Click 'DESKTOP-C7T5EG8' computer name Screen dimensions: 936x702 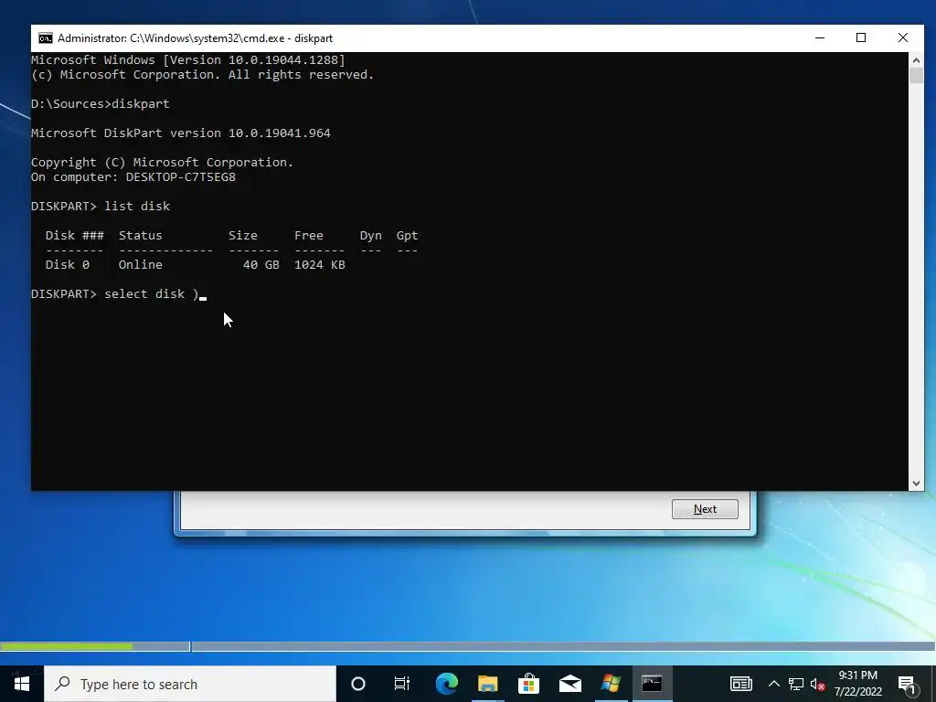pos(181,177)
